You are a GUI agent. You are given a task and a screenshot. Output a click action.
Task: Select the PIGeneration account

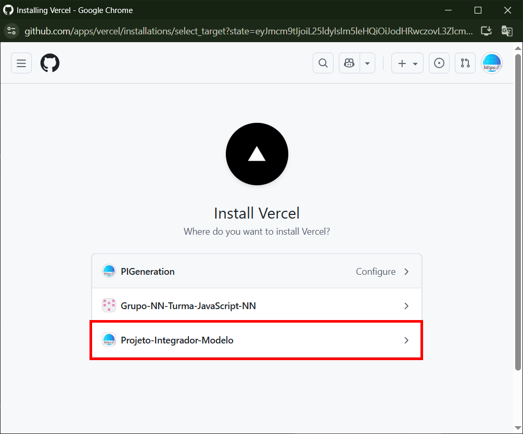click(148, 272)
